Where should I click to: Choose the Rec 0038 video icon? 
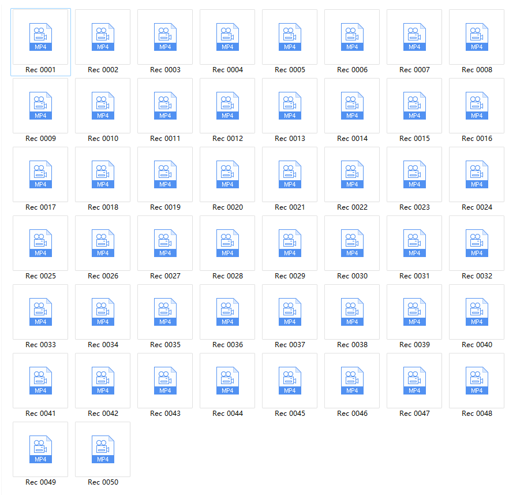point(352,312)
